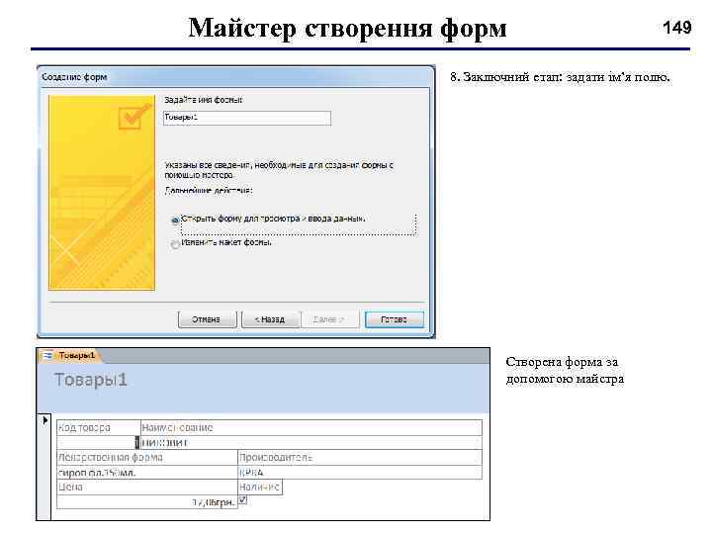Finish the wizard with Готово button
Screen dimensions: 712x534
tap(395, 319)
